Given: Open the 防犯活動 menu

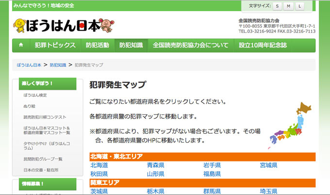Looking at the screenshot, I should (98, 45).
